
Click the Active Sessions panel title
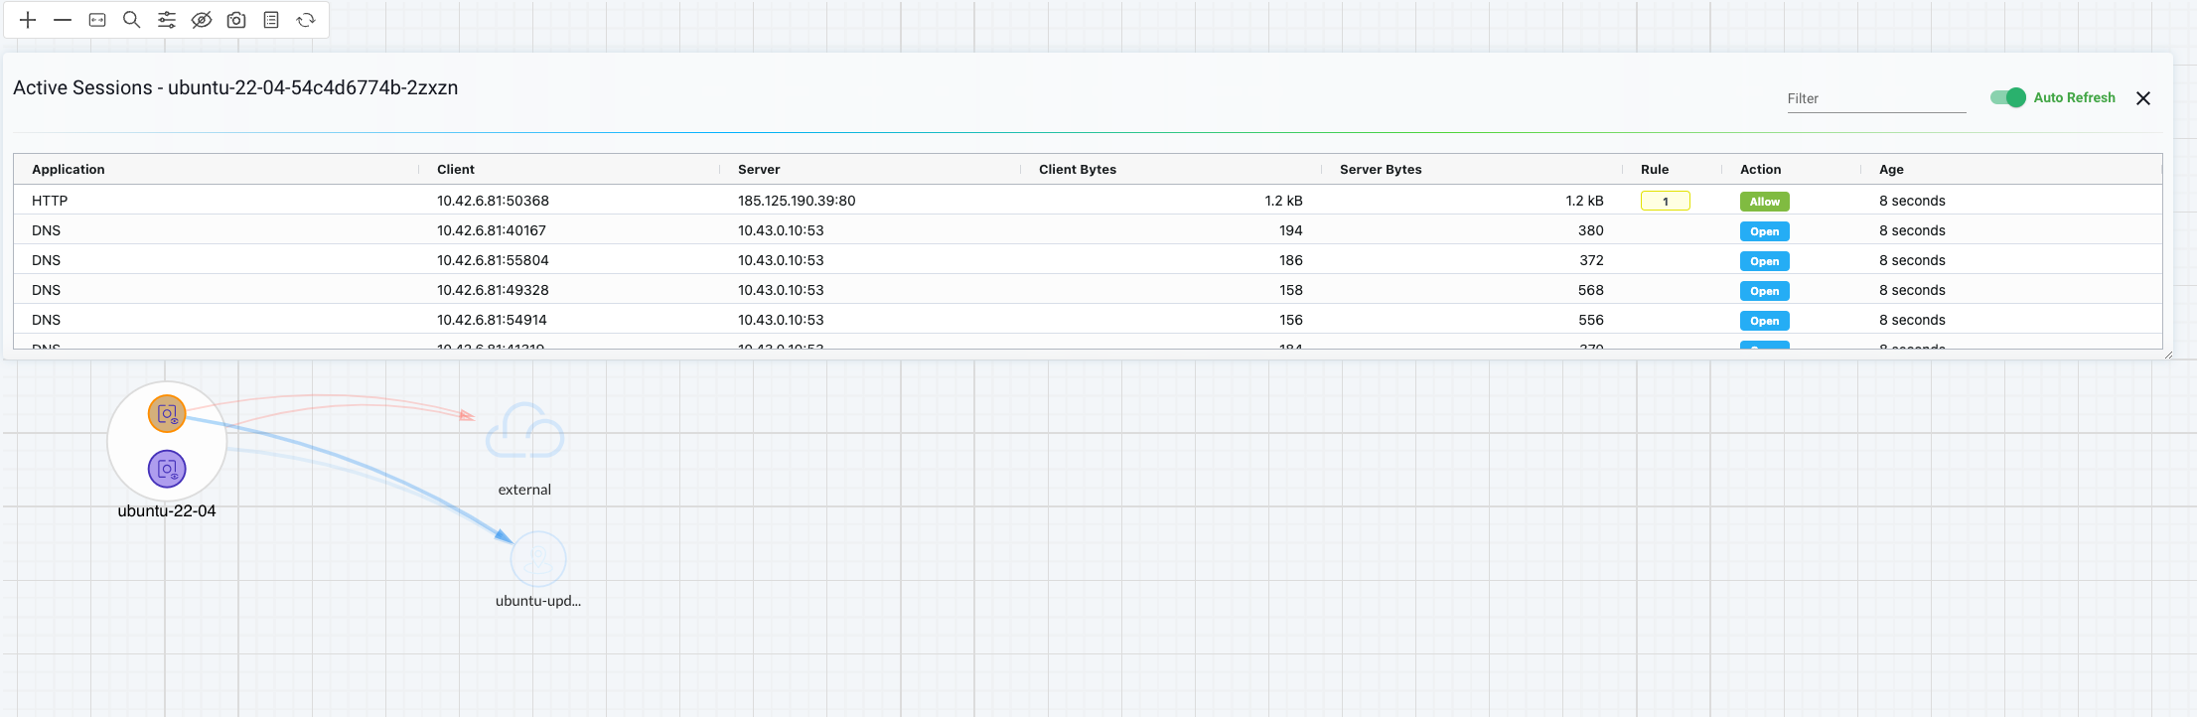click(235, 87)
